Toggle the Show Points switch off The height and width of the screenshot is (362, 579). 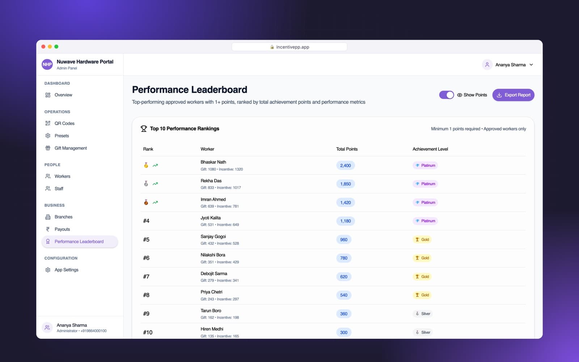coord(447,95)
